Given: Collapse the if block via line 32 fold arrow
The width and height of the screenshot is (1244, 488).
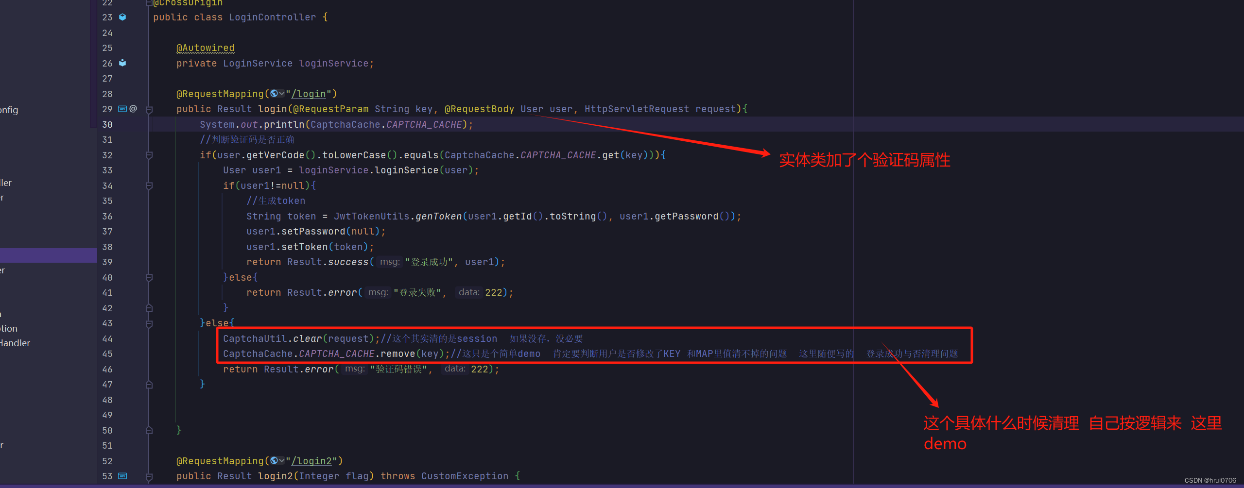Looking at the screenshot, I should click(x=149, y=155).
